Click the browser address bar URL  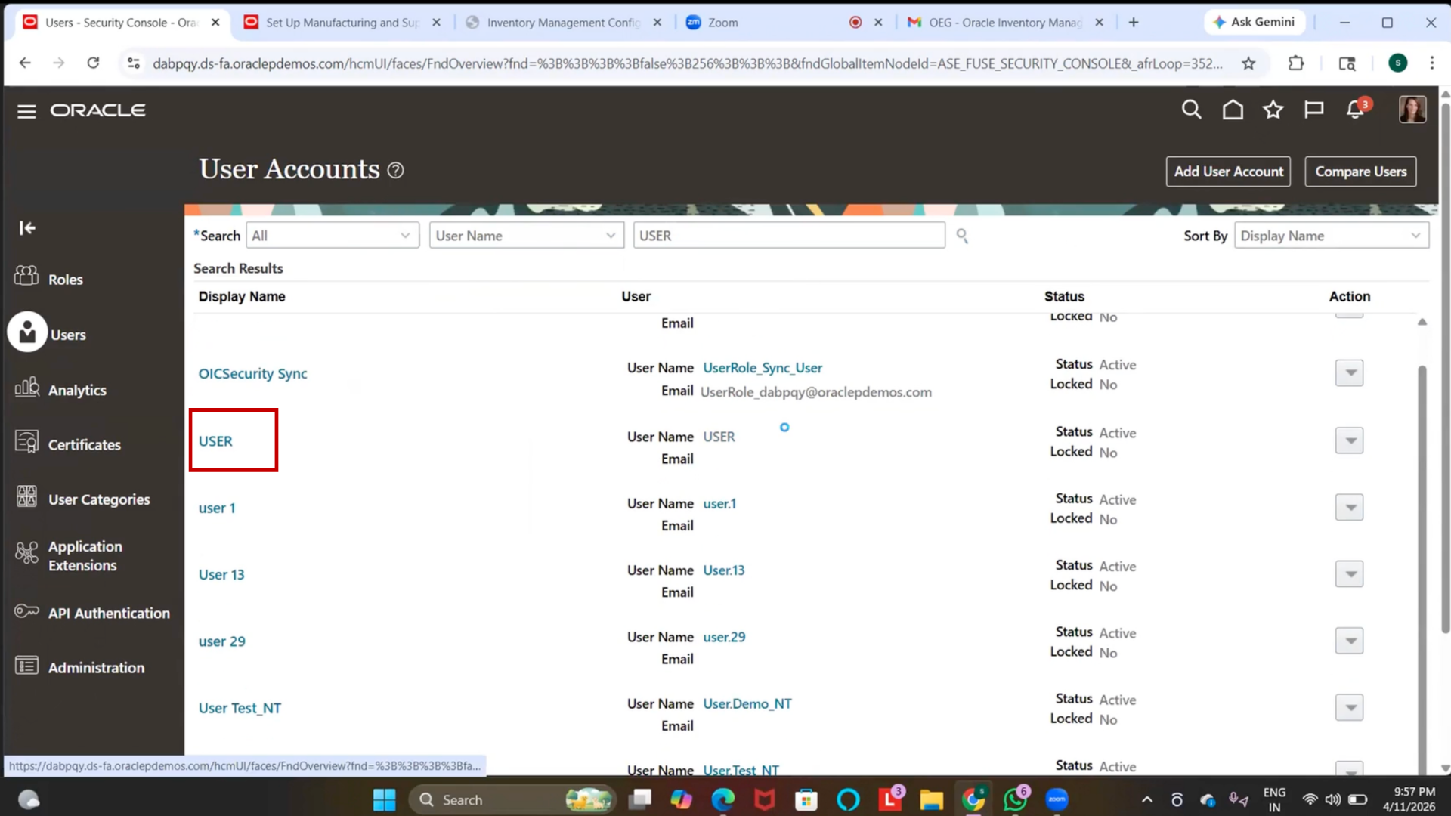(x=687, y=63)
